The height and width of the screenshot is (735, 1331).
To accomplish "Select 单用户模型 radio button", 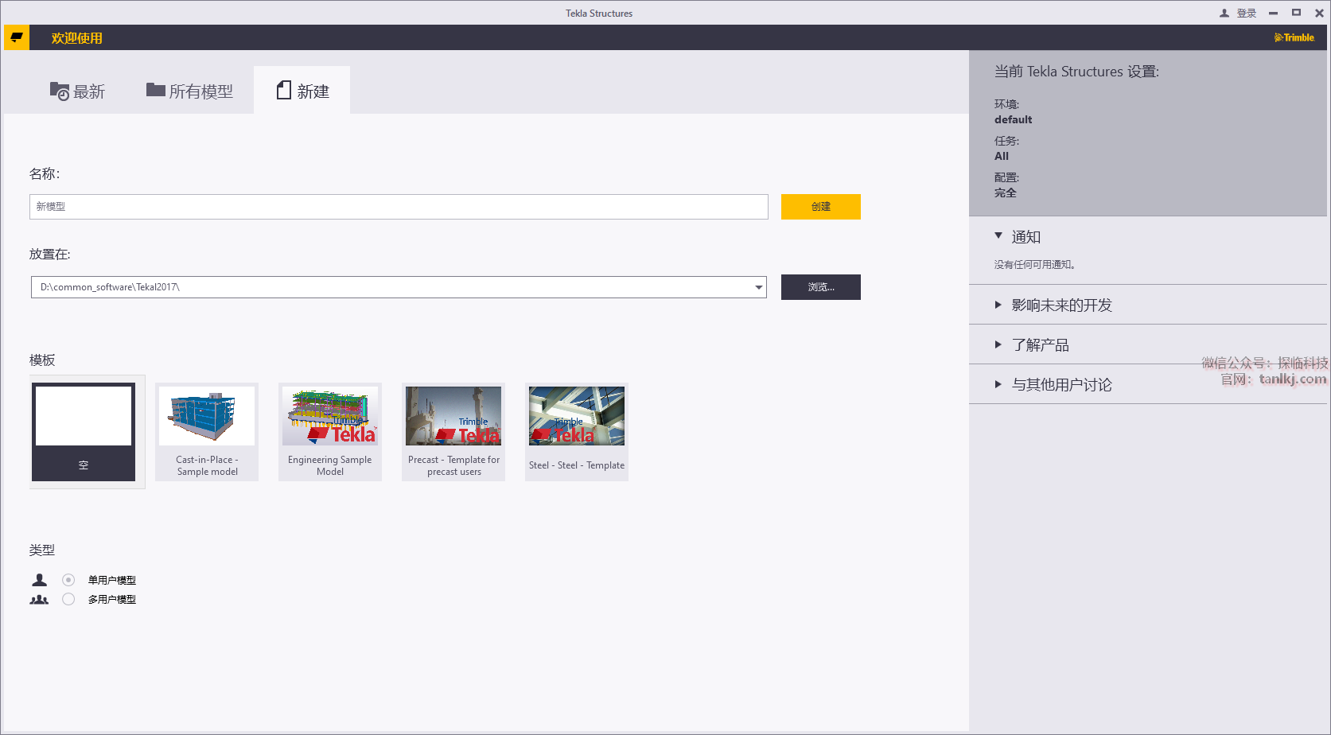I will [x=68, y=580].
